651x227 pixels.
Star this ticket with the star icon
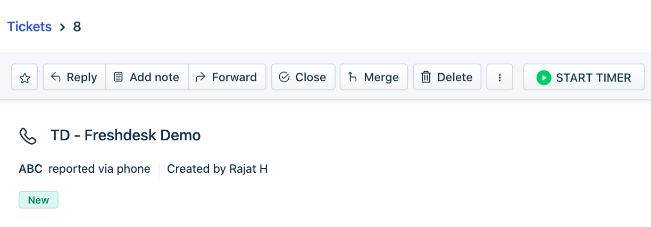24,78
